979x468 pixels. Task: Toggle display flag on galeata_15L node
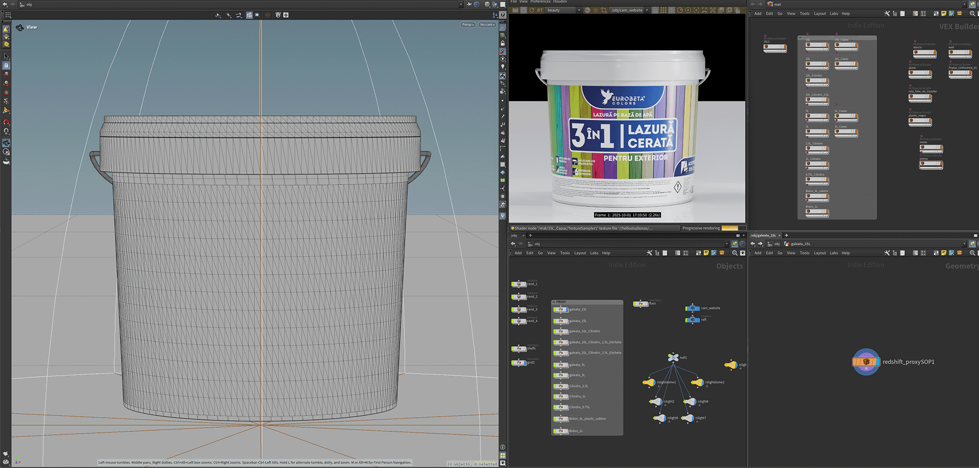566,309
